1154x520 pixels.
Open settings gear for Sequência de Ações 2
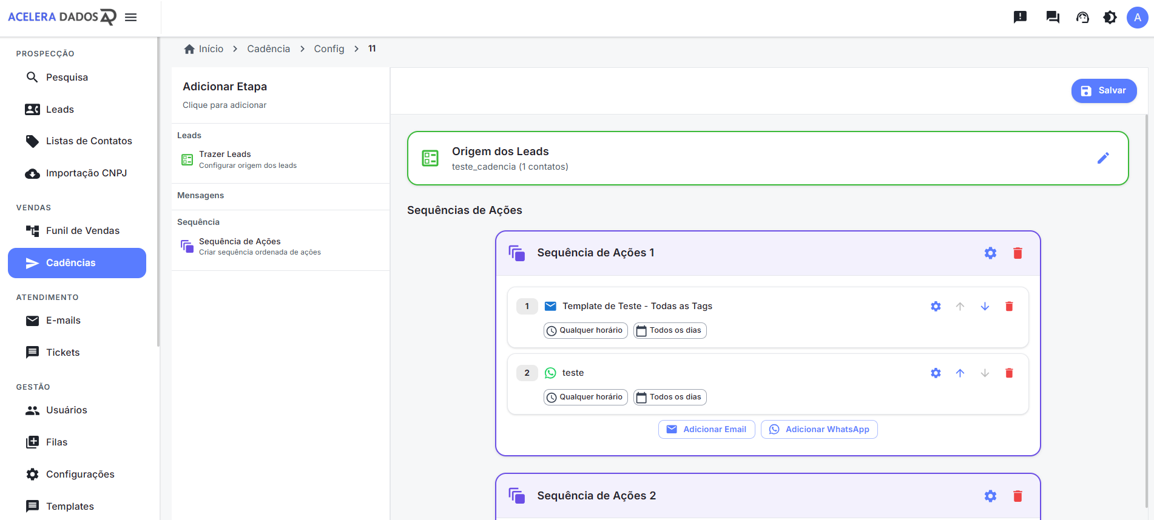click(x=990, y=496)
